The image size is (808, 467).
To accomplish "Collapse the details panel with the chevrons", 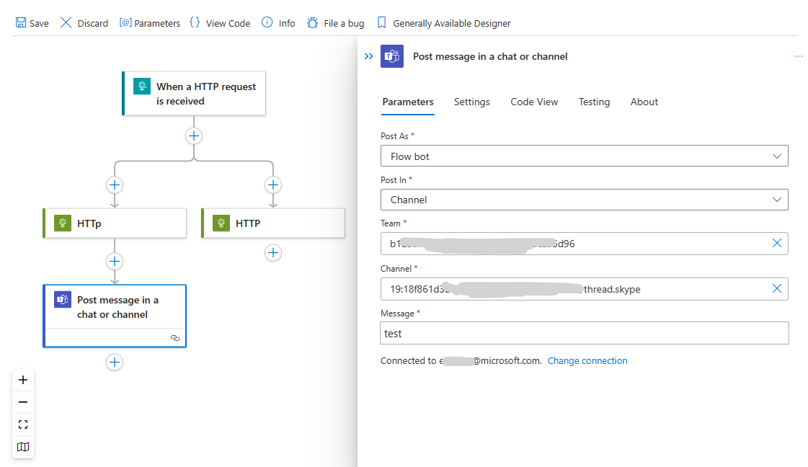I will pos(368,56).
